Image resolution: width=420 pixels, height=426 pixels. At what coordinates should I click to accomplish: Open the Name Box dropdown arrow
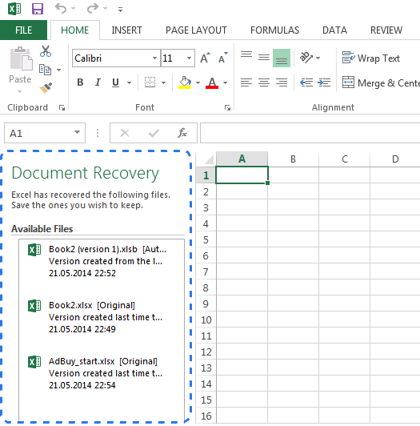[77, 132]
